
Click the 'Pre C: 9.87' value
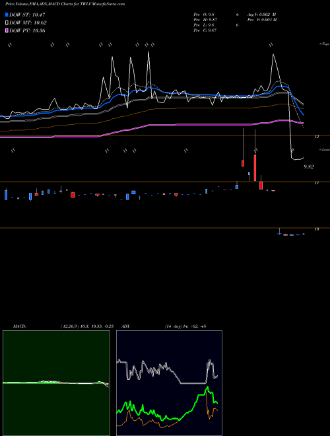click(205, 30)
